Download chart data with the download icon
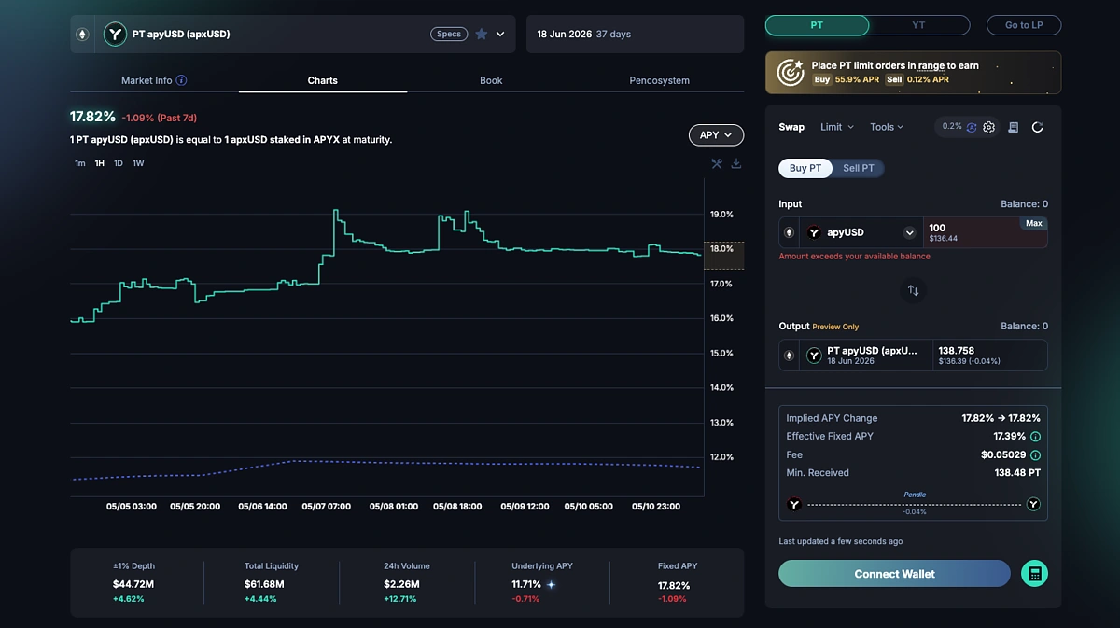The image size is (1120, 628). pos(736,163)
